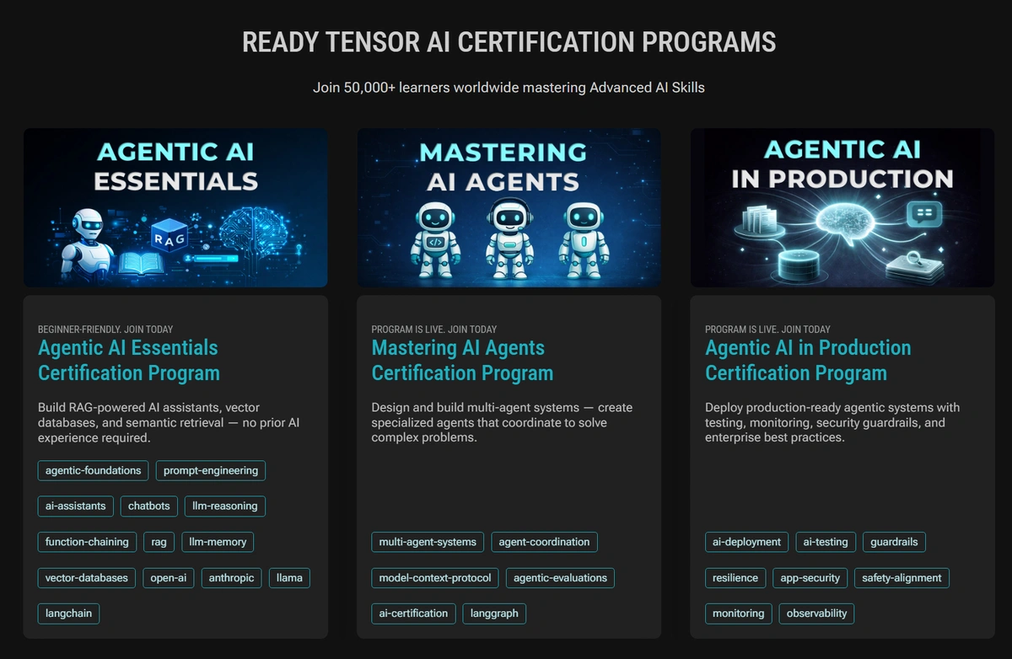Click the 'Join 50,000+ learners worldwide' subtitle
The image size is (1012, 659).
click(x=509, y=88)
